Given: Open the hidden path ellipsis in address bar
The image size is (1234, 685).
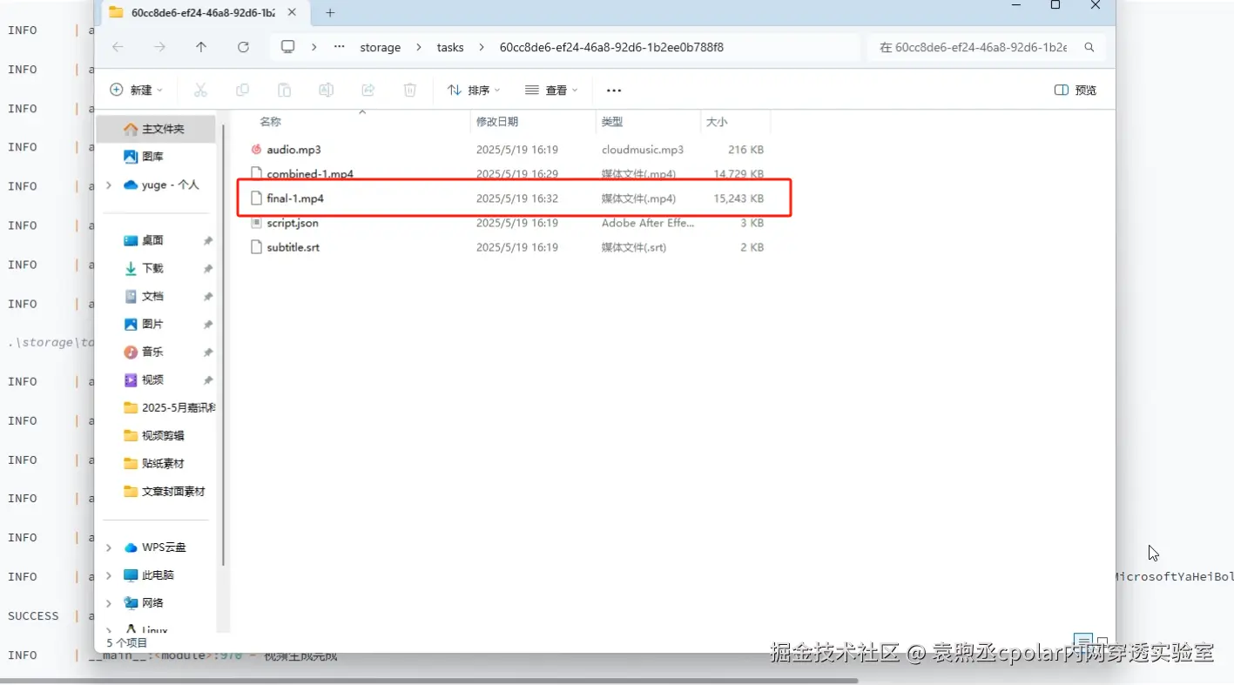Looking at the screenshot, I should pos(339,47).
